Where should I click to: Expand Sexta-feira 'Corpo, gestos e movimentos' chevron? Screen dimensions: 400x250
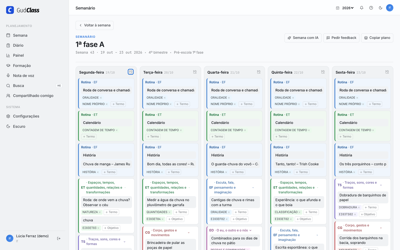point(381,228)
